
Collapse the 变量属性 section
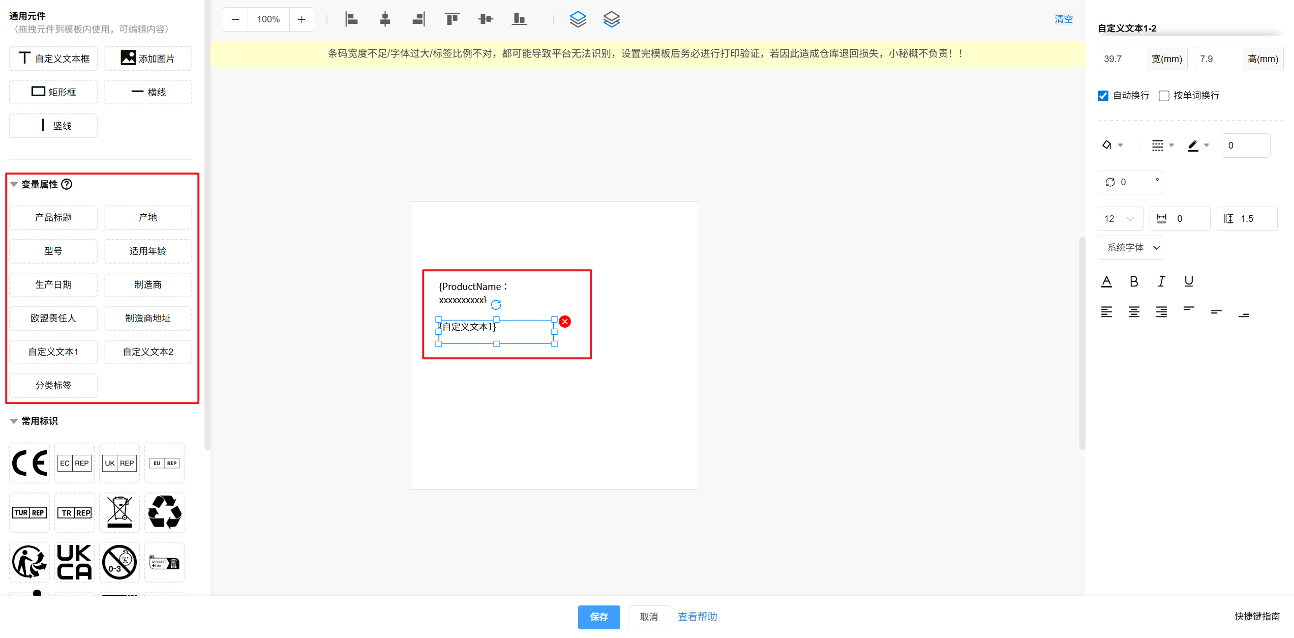click(x=14, y=184)
